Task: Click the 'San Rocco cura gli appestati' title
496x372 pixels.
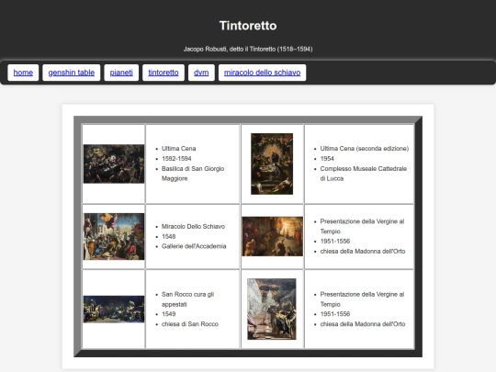Action: coord(188,299)
